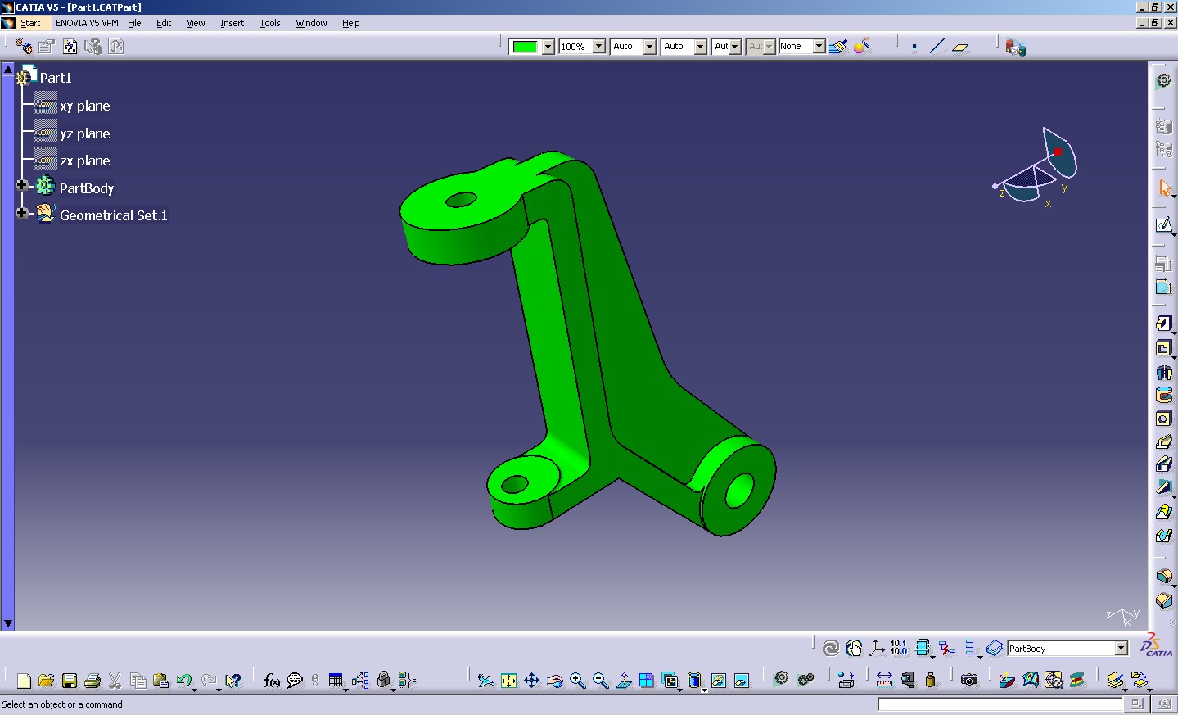Click the Fly mode airplane icon
This screenshot has height=715, width=1178.
pyautogui.click(x=485, y=681)
